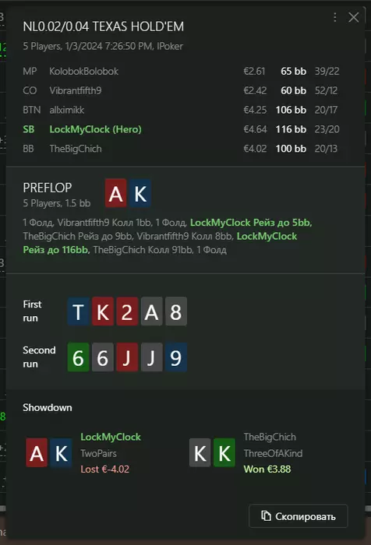Click LockMyClock name in Showdown section
Screen dimensions: 371x545
coord(111,437)
